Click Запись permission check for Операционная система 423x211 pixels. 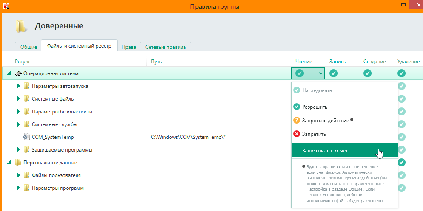[x=334, y=73]
